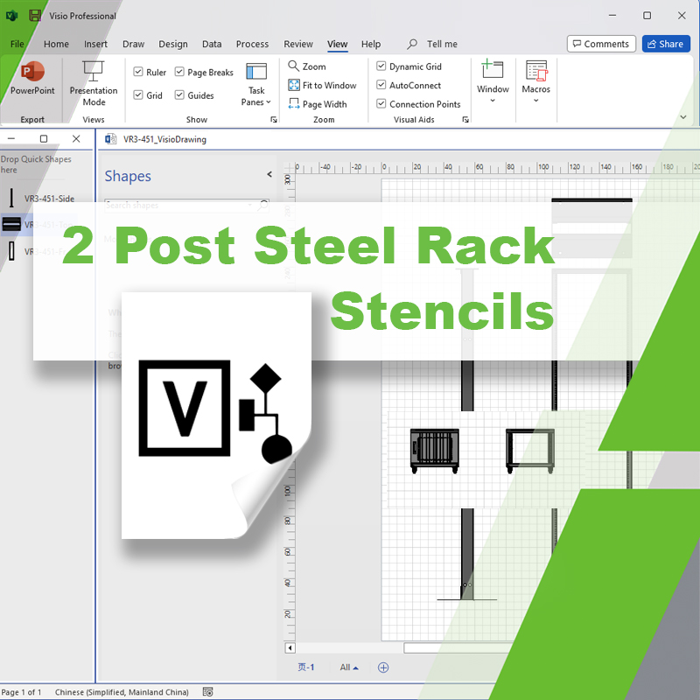
Task: Open the Export to PowerPoint tool
Action: (31, 83)
